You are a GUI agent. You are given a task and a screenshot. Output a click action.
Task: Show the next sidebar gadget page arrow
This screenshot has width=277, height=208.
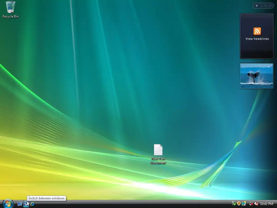click(x=270, y=6)
